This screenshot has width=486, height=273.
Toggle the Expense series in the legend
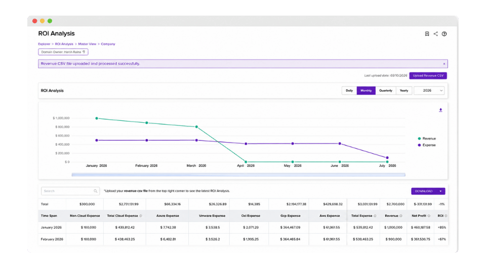pos(427,145)
